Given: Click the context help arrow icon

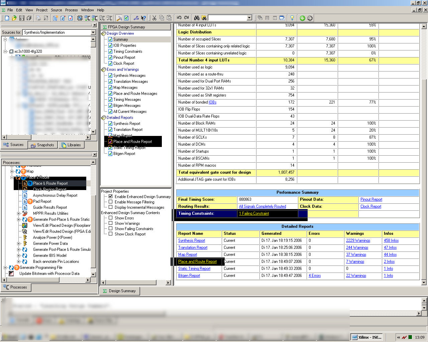Looking at the screenshot, I should [143, 18].
